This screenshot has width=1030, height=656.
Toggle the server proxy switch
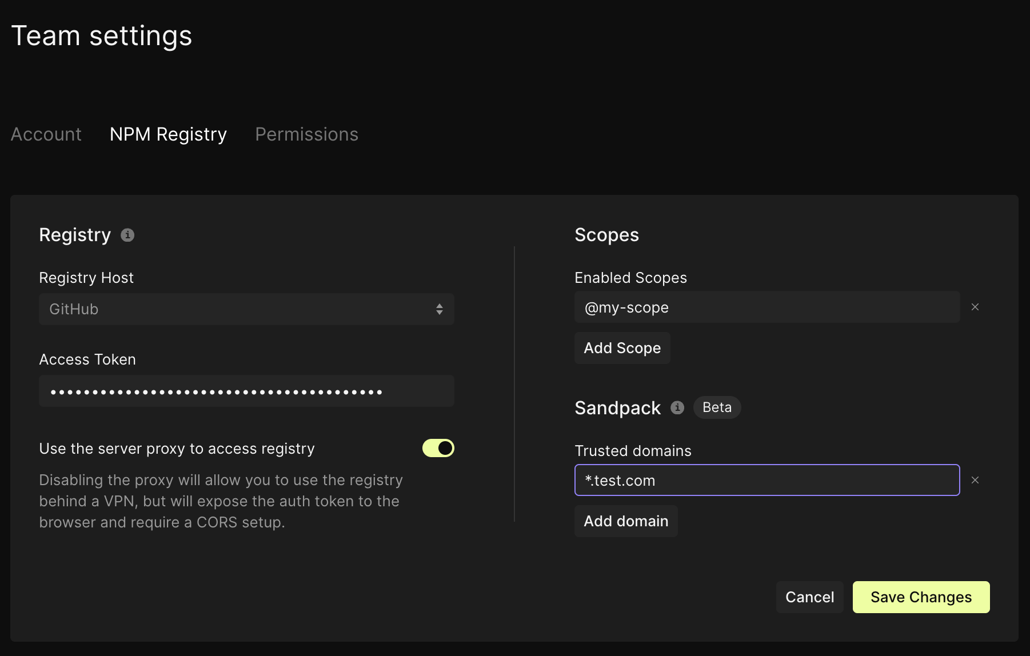click(x=438, y=448)
